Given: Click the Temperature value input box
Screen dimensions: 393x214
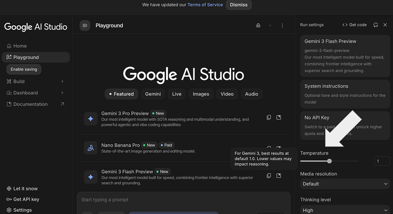Looking at the screenshot, I should point(382,161).
